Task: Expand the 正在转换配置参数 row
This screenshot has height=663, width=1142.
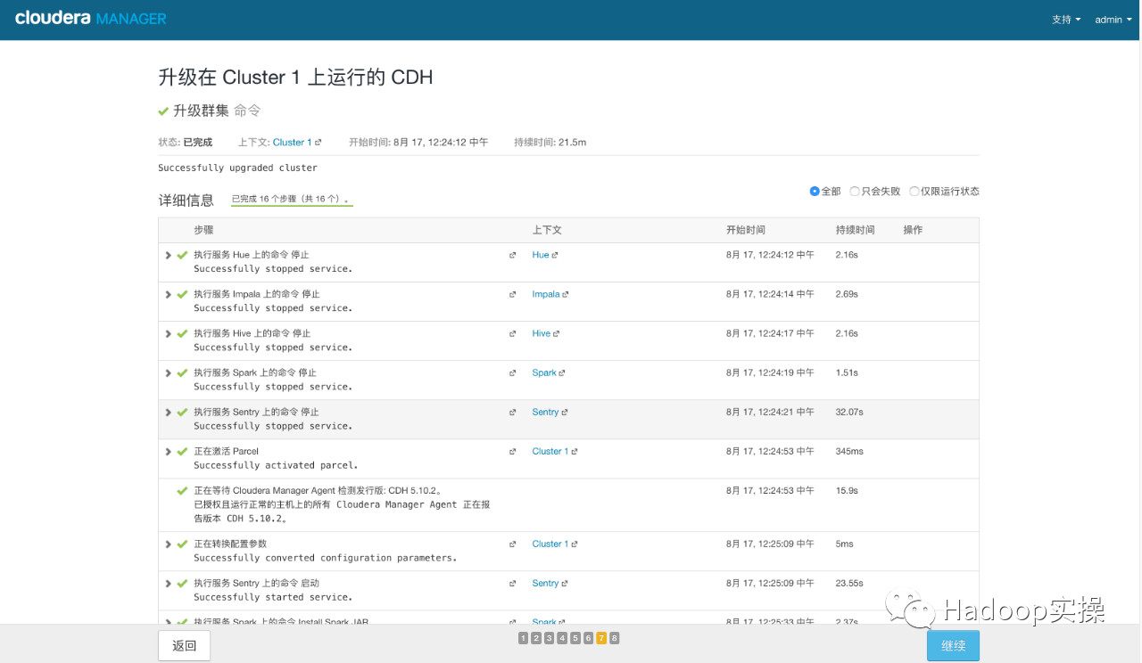Action: coord(168,544)
